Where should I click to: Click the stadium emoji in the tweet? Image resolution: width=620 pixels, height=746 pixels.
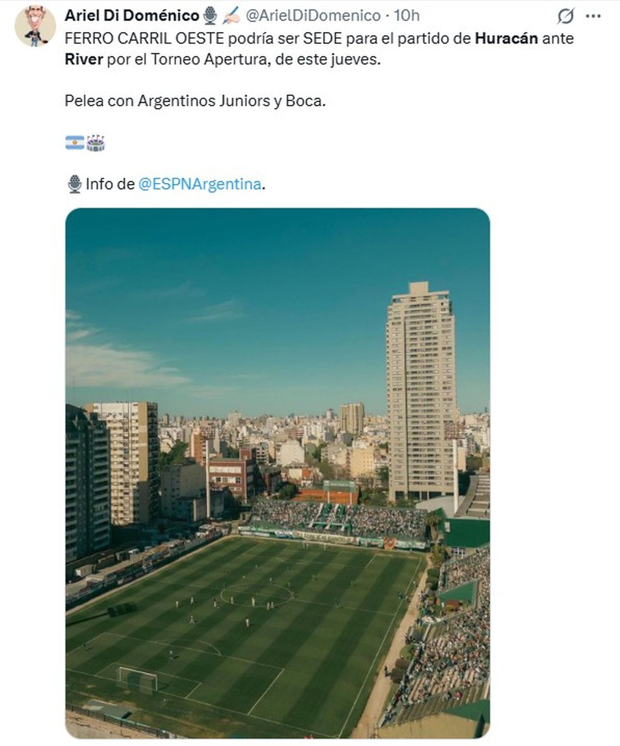point(96,143)
